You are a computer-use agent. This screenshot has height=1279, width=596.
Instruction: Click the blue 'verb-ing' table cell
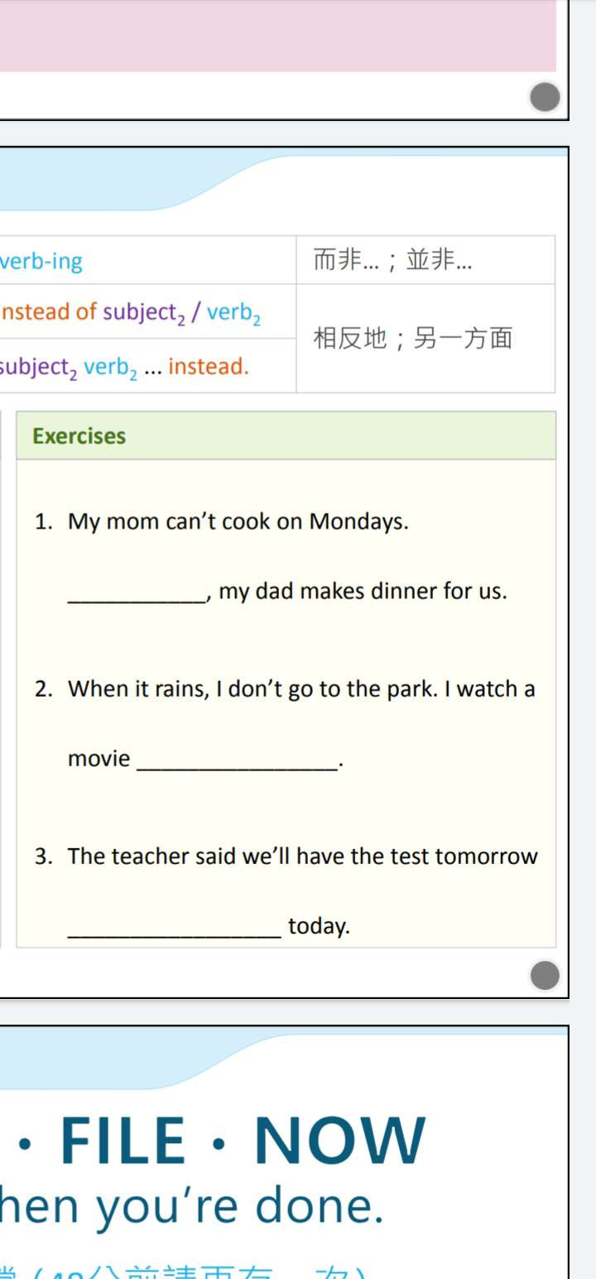tap(147, 261)
